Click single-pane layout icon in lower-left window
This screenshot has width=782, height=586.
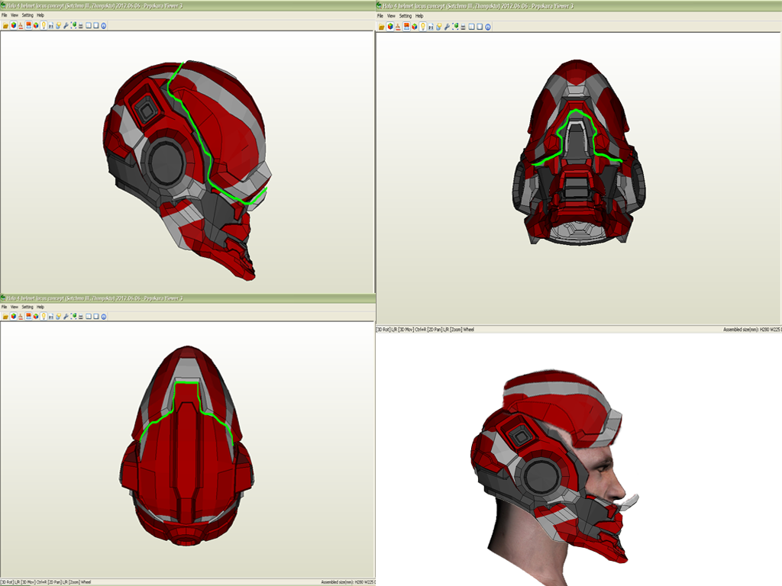(96, 317)
